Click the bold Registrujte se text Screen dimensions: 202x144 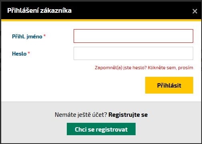128,115
